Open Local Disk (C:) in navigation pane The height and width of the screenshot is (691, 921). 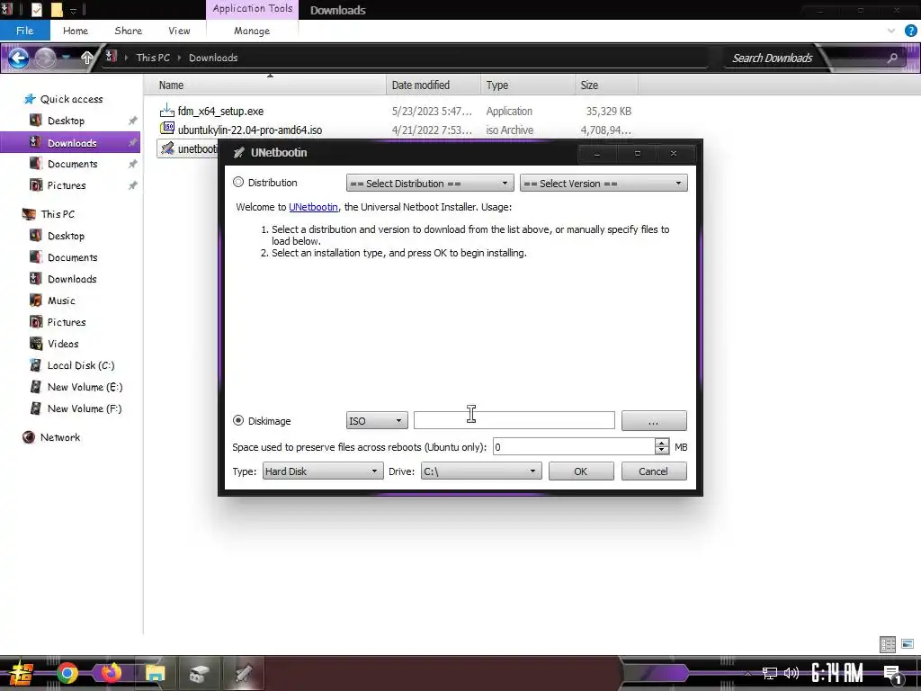coord(81,365)
